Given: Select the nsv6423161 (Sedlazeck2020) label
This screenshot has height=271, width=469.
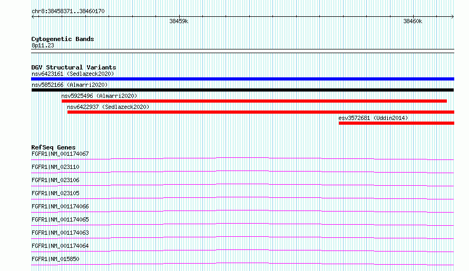Looking at the screenshot, I should 73,74.
